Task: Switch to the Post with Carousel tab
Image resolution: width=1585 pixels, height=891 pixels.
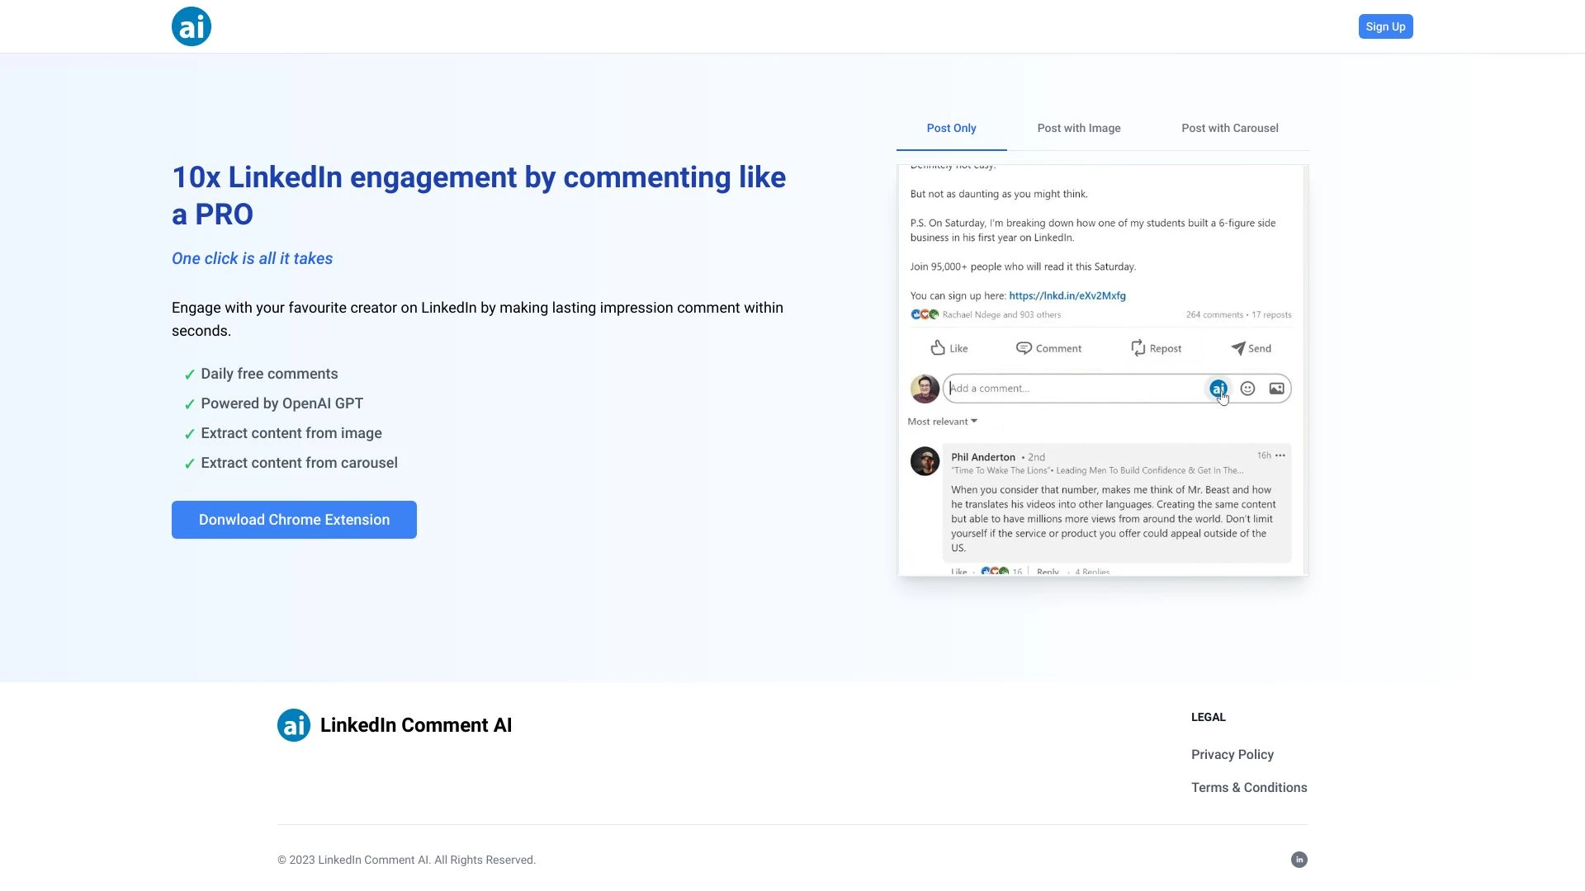Action: (1229, 128)
